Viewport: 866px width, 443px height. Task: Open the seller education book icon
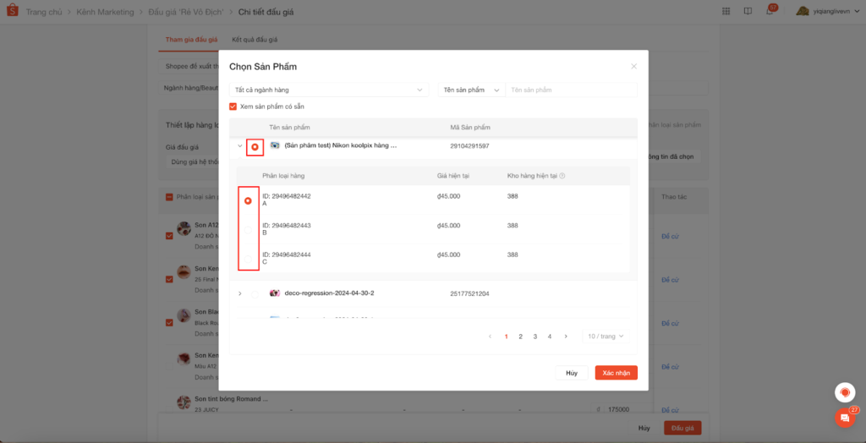(748, 11)
